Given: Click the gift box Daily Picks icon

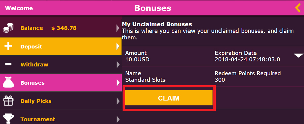Looking at the screenshot, I should tap(8, 101).
